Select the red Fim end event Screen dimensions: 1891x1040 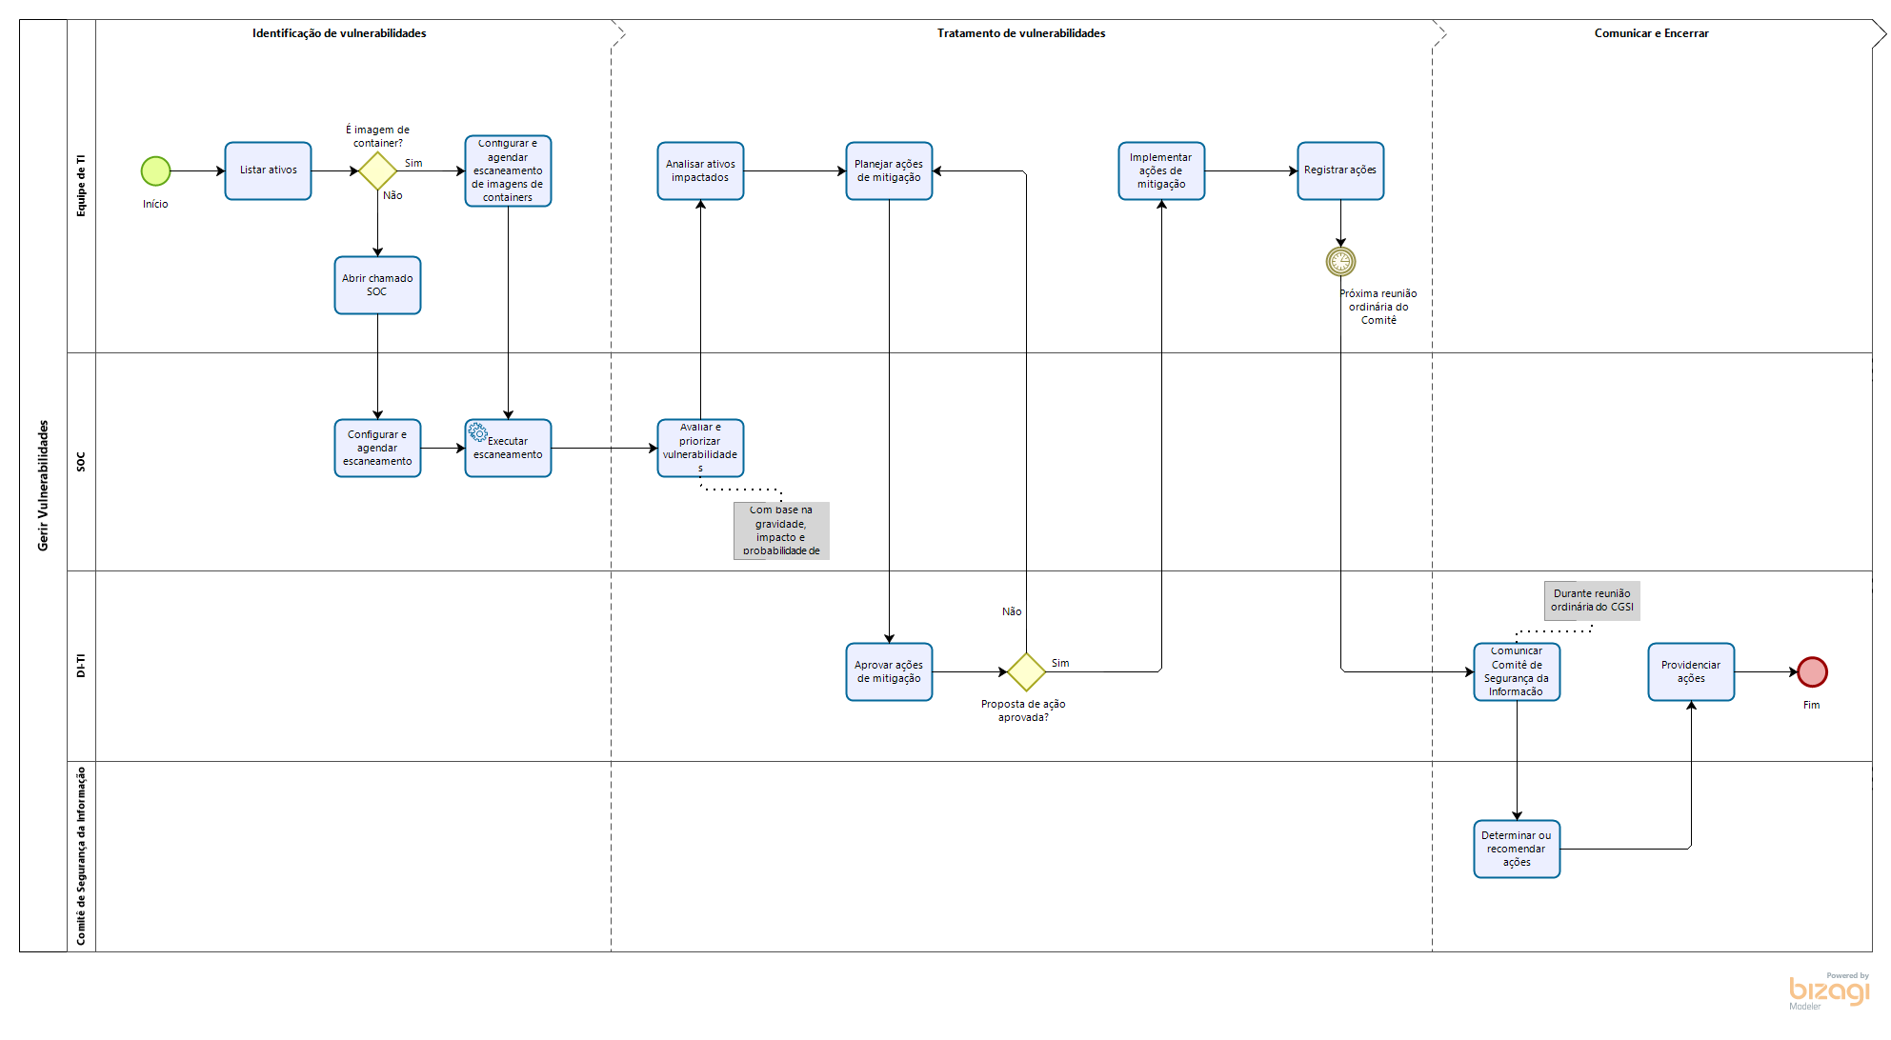click(x=1812, y=672)
